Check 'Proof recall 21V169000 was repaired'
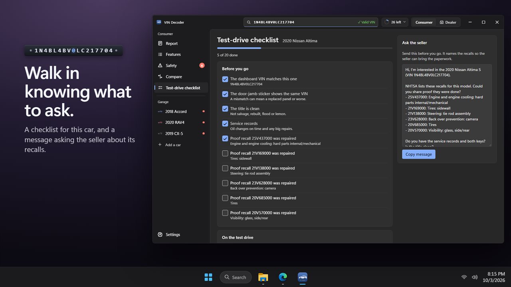The height and width of the screenshot is (287, 511). tap(225, 153)
